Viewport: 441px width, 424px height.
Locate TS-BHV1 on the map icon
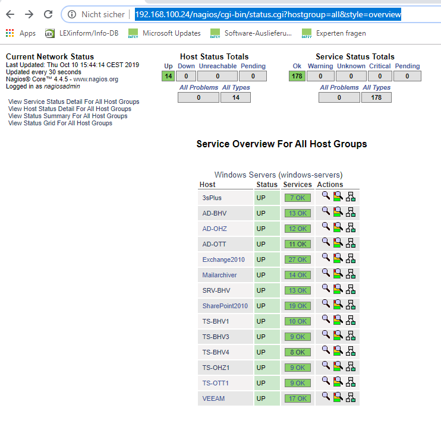350,320
